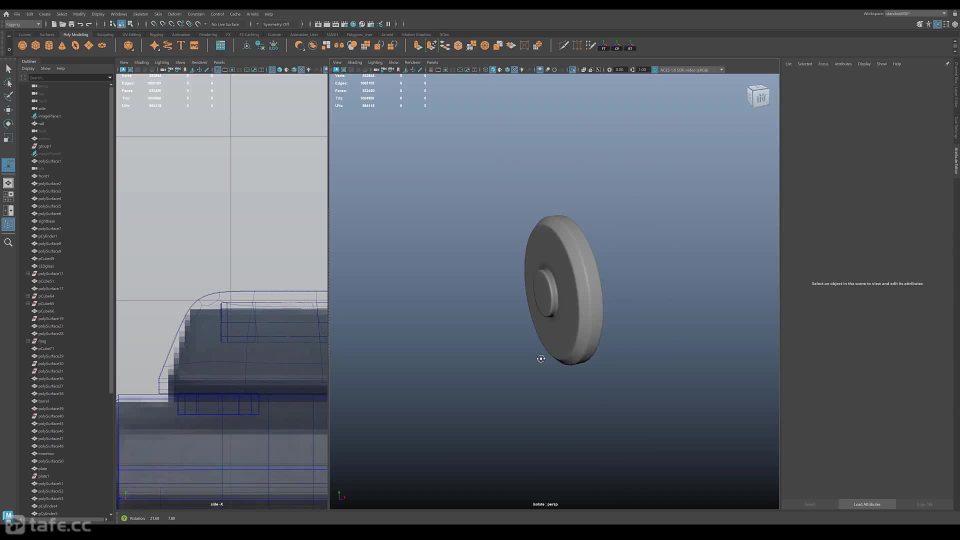
Task: Switch to the UV Editing shelf tab
Action: [x=131, y=34]
